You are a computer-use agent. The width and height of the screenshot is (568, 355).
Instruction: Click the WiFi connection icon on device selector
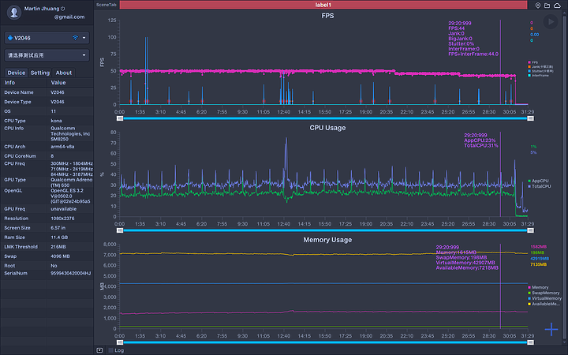(76, 38)
